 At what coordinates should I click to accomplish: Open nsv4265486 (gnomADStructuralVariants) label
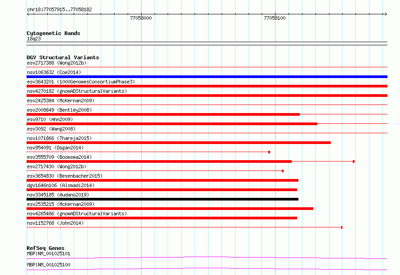point(77,214)
